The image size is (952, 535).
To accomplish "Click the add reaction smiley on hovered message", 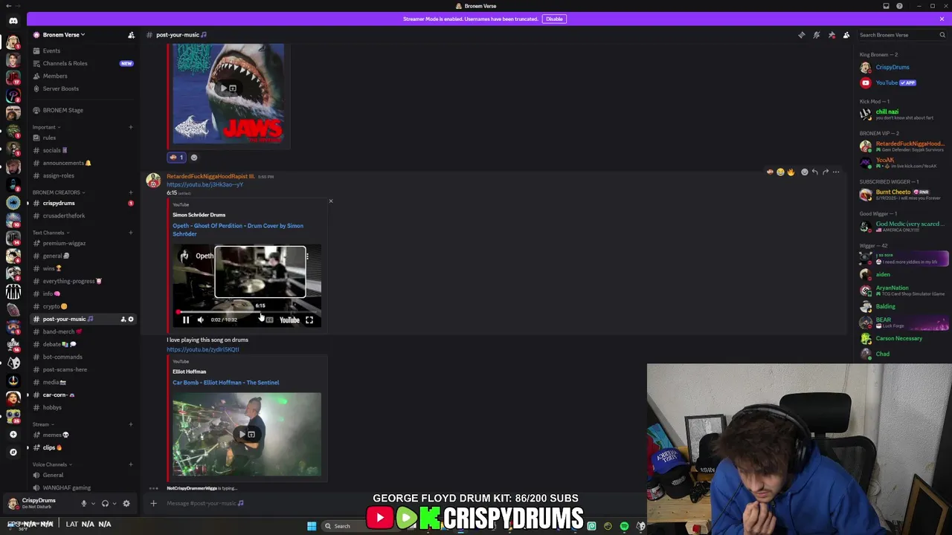I will (804, 172).
